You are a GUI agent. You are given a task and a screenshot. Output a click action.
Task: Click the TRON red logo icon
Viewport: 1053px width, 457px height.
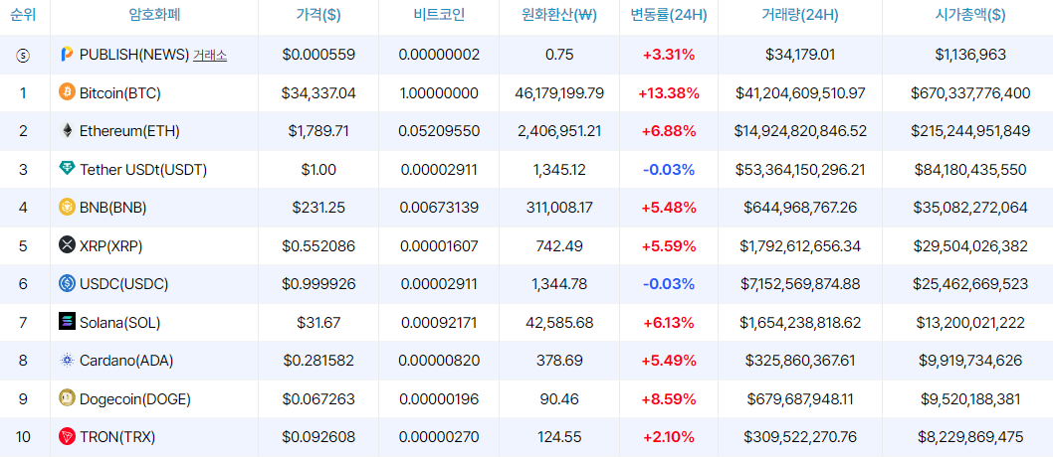tap(67, 436)
